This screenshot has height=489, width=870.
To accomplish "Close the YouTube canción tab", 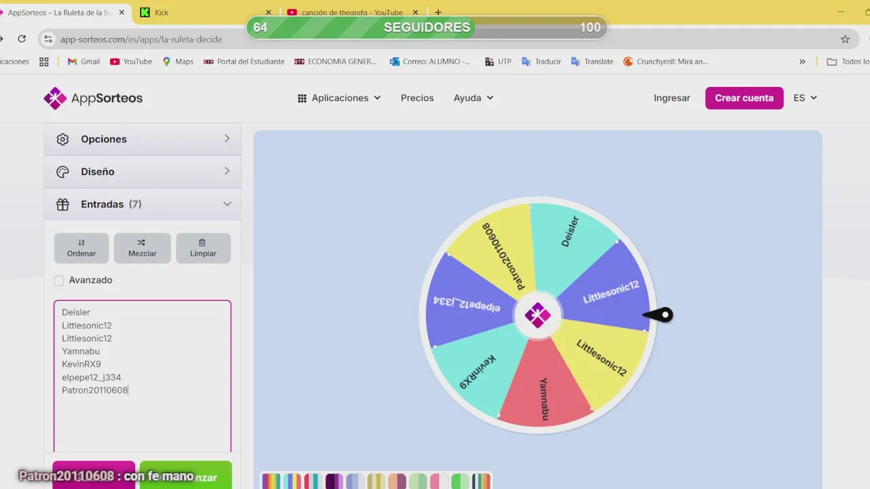I will tap(415, 12).
